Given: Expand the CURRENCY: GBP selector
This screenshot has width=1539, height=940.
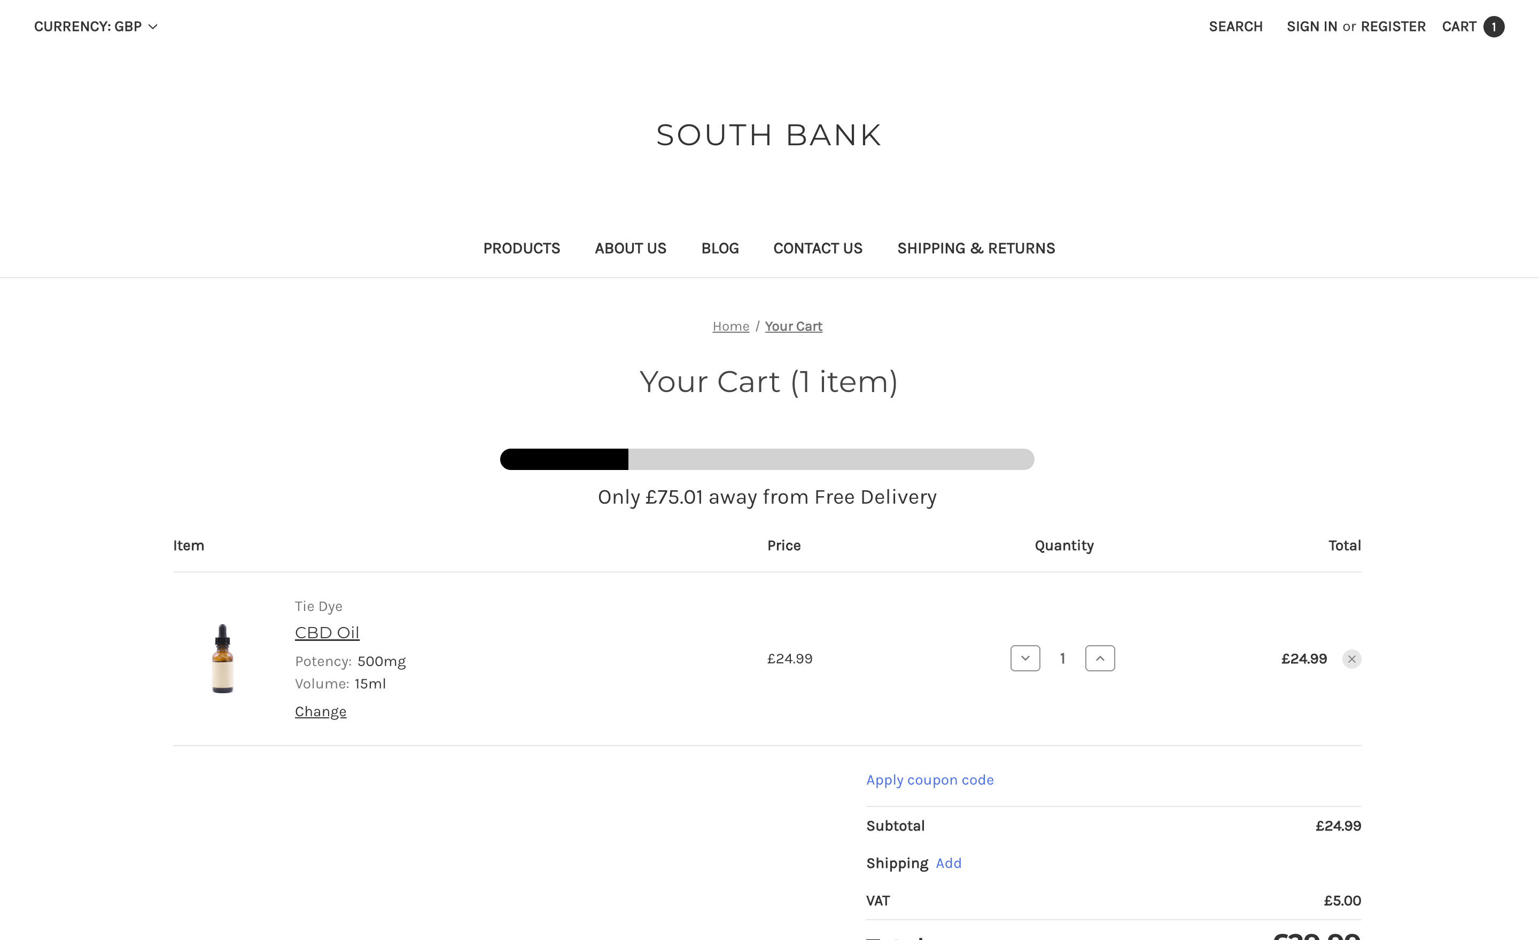Looking at the screenshot, I should point(96,26).
